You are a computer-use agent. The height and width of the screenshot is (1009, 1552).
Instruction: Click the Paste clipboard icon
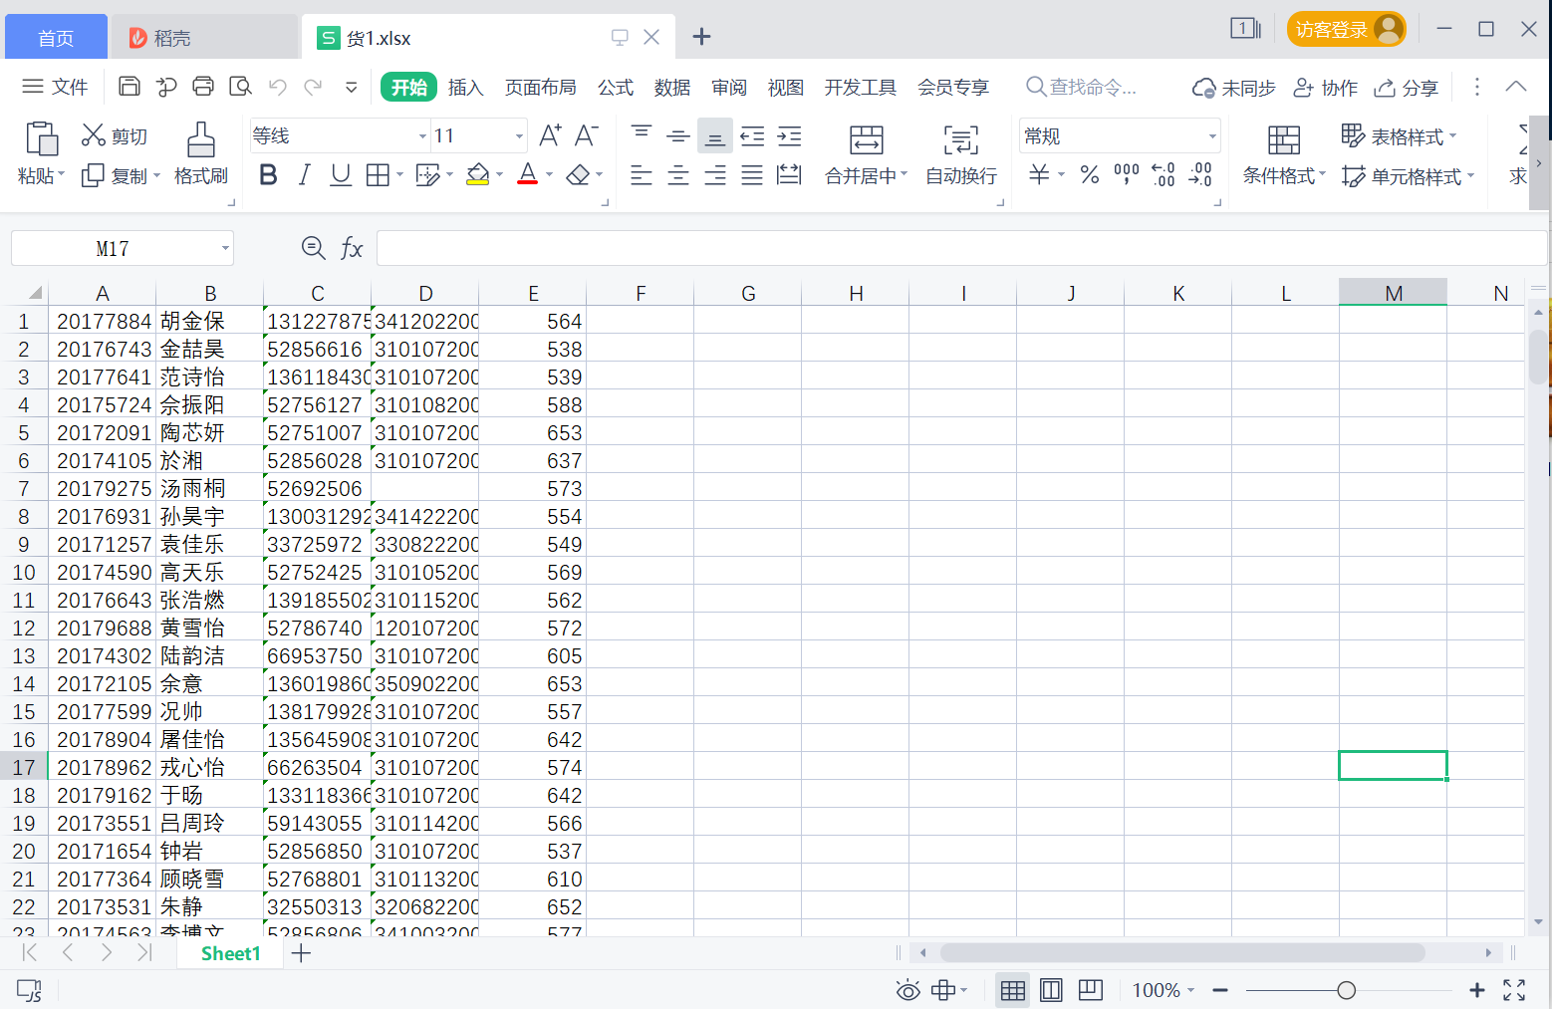pyautogui.click(x=41, y=138)
